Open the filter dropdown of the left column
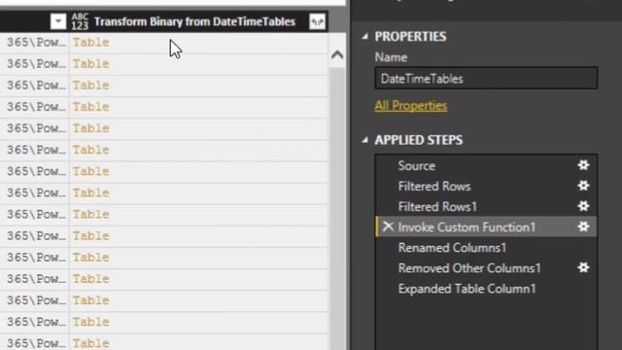This screenshot has height=350, width=622. [58, 21]
